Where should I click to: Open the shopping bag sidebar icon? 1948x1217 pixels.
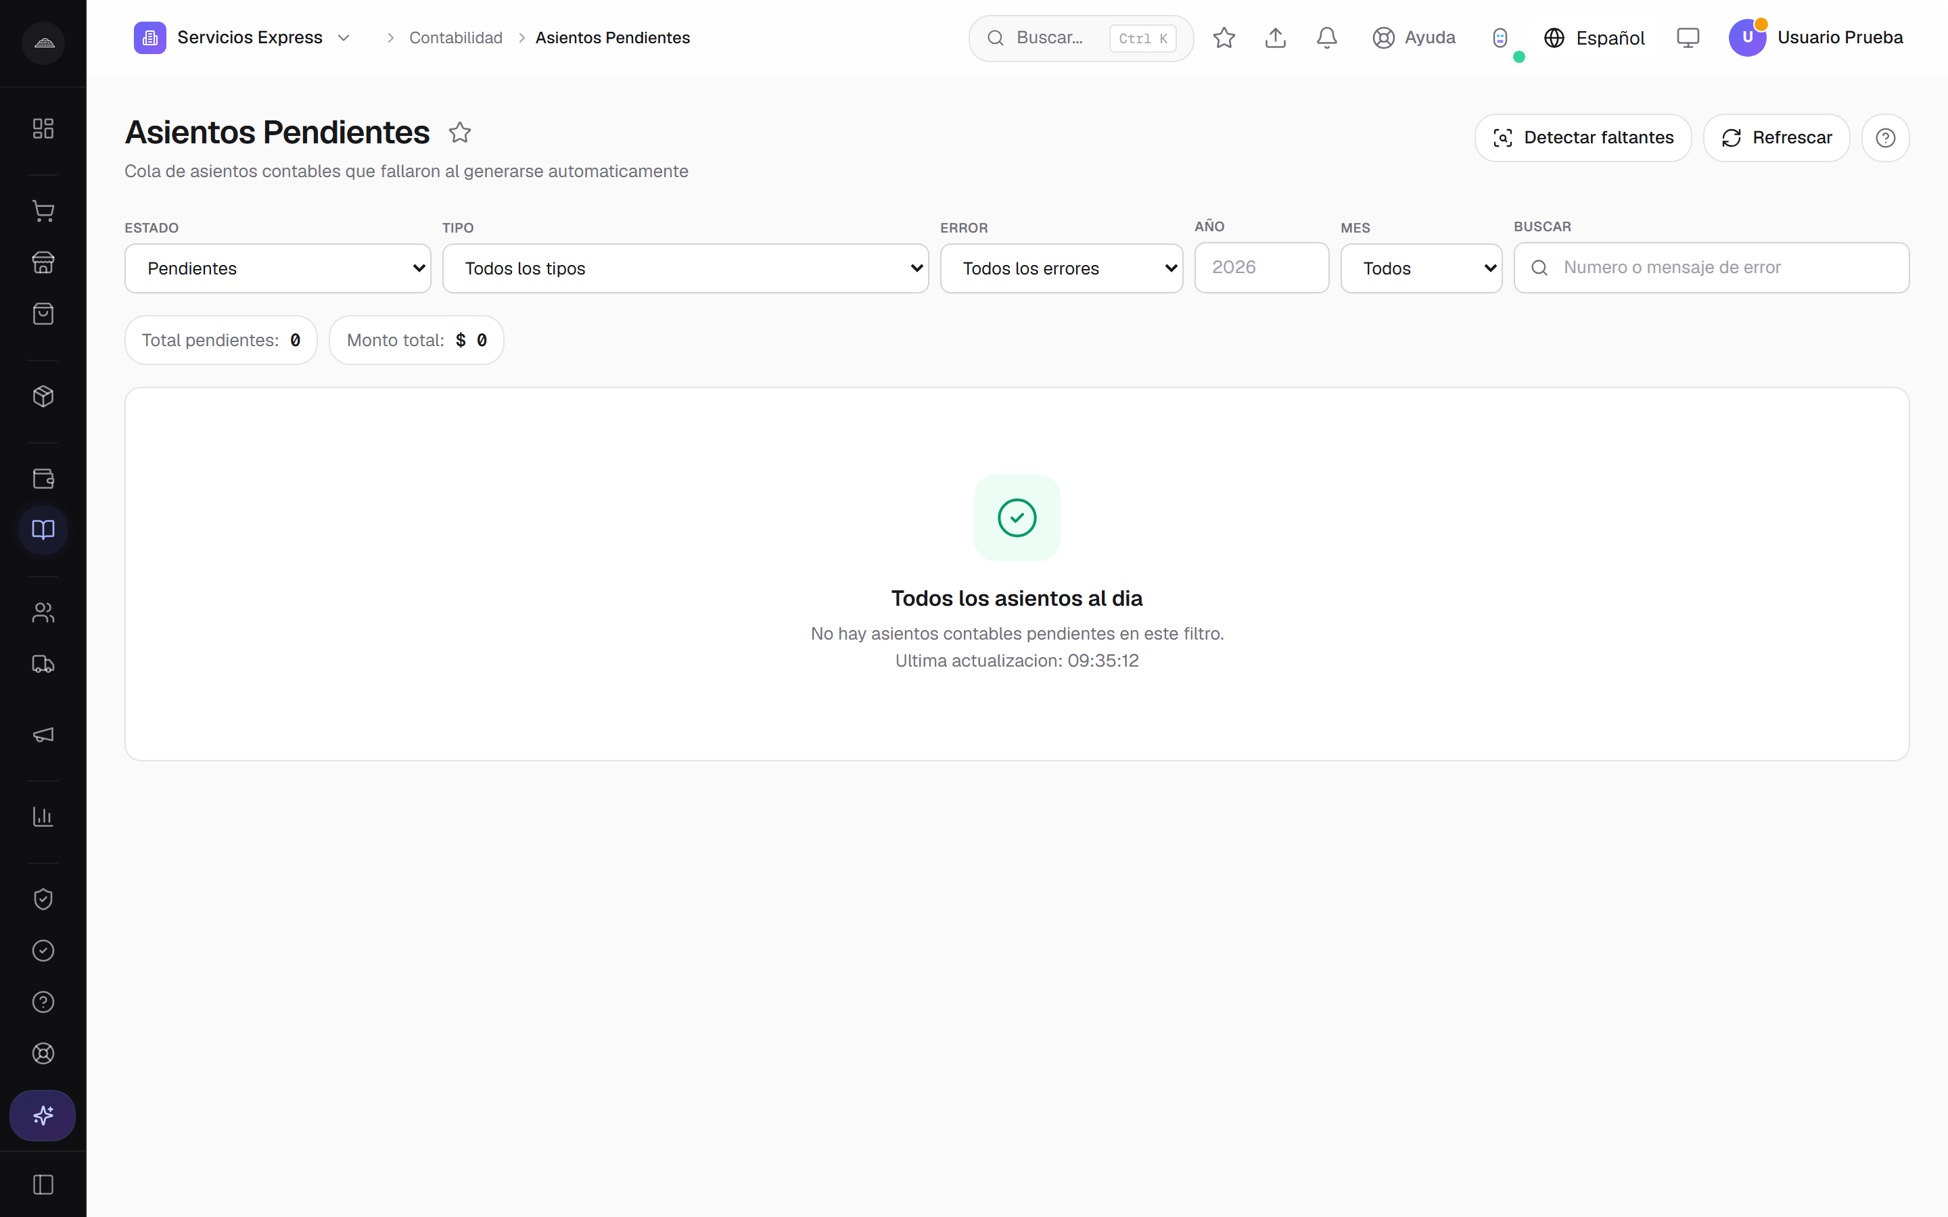(x=43, y=314)
